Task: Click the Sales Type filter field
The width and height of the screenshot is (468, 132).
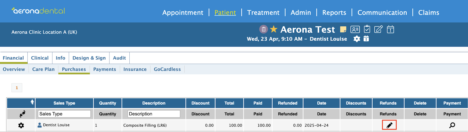Action: (x=64, y=114)
